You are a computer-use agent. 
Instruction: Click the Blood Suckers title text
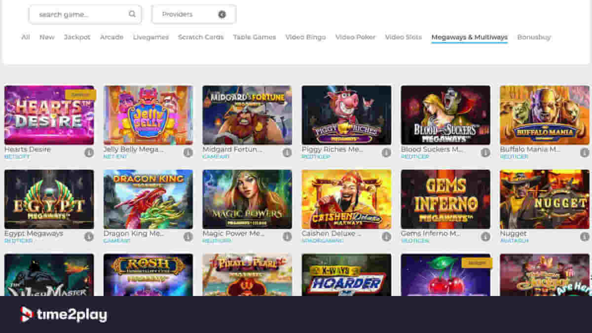point(432,149)
